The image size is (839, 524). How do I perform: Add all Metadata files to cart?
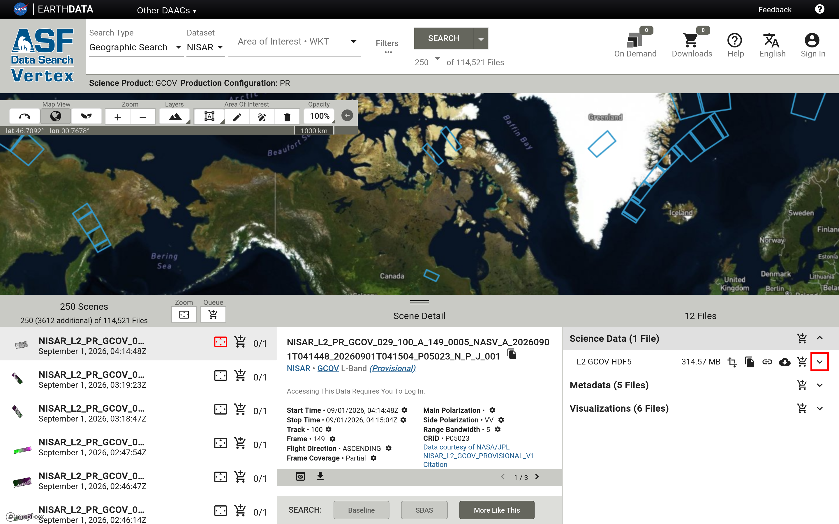click(801, 385)
